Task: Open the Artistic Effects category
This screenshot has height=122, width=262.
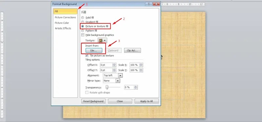Action: (63, 28)
